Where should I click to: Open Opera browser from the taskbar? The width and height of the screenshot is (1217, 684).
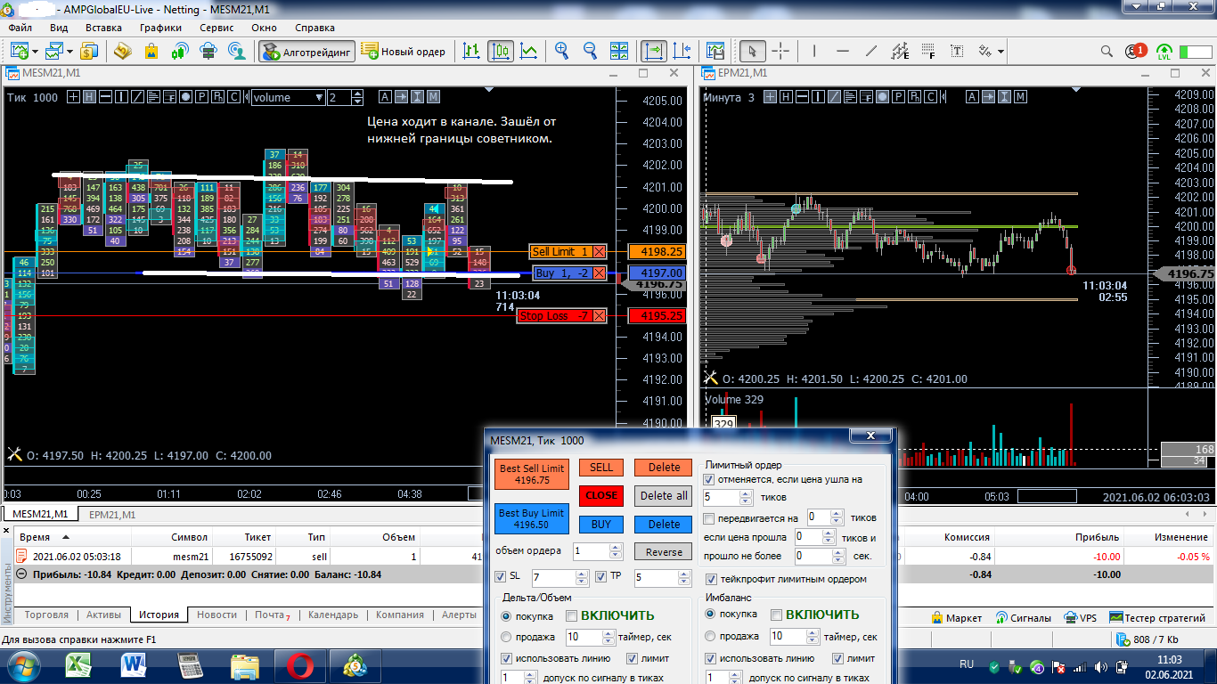[x=299, y=665]
